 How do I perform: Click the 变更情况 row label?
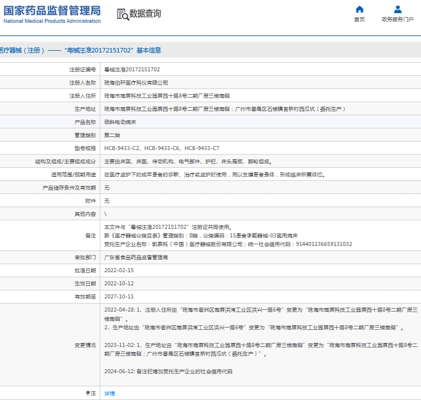click(x=85, y=345)
